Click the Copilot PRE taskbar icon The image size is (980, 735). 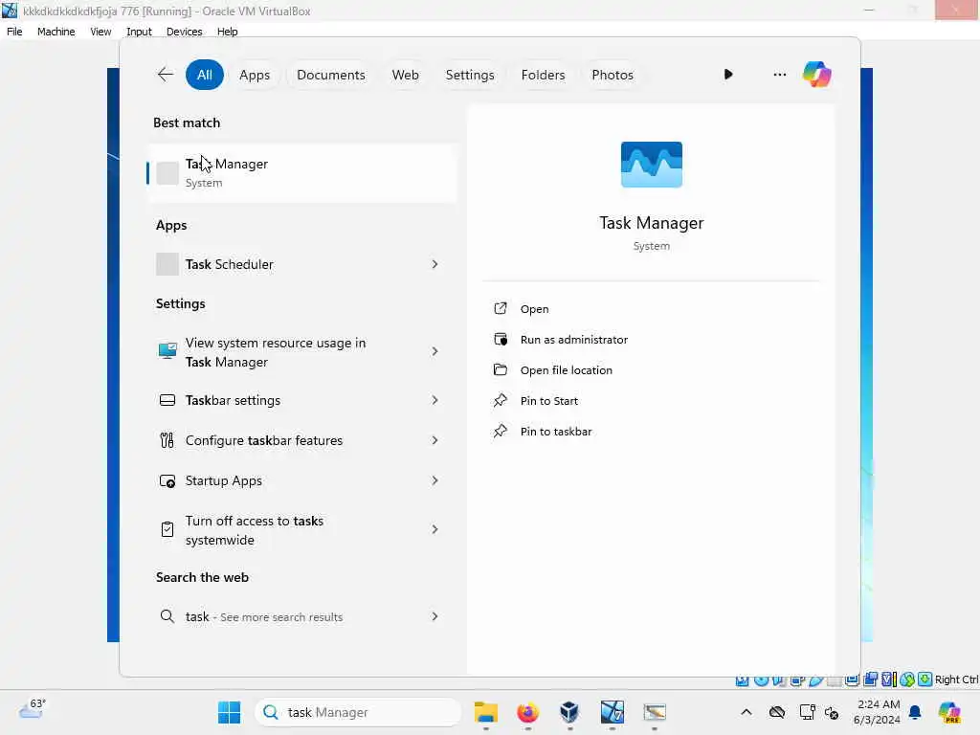(949, 712)
